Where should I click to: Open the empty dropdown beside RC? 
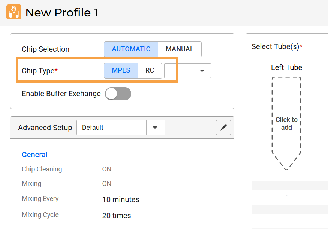point(187,71)
